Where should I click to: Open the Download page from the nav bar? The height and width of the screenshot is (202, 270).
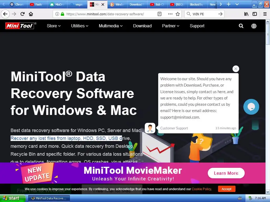[142, 26]
